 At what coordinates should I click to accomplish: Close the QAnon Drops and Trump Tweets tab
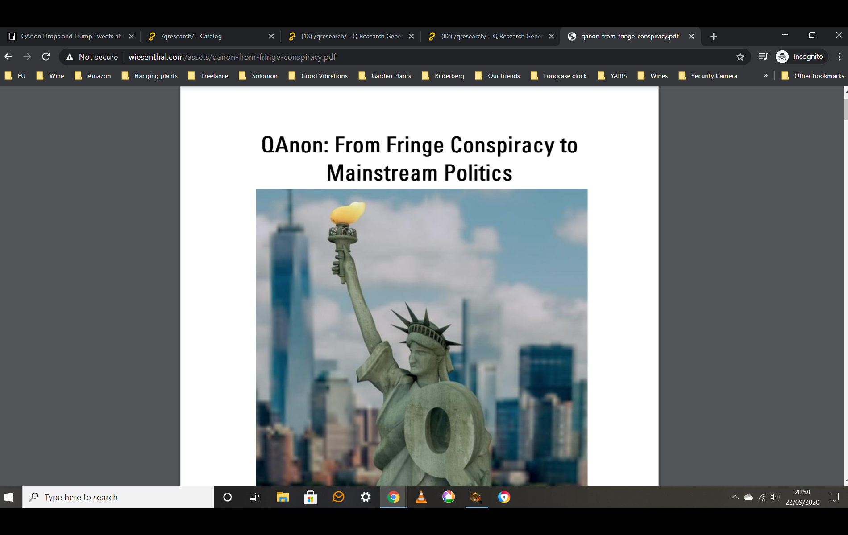[x=131, y=36]
